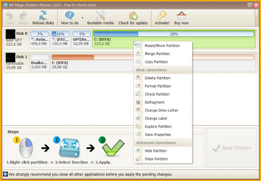The width and height of the screenshot is (261, 181).
Task: Click the Format Partition pencil icon
Action: pos(138,86)
